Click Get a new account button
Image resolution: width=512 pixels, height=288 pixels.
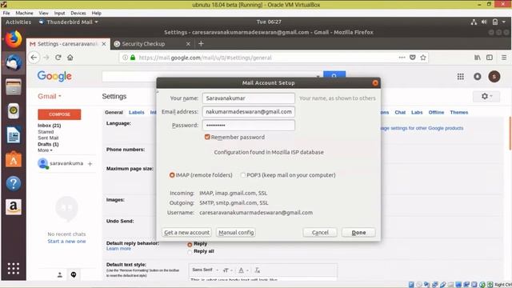pos(186,233)
